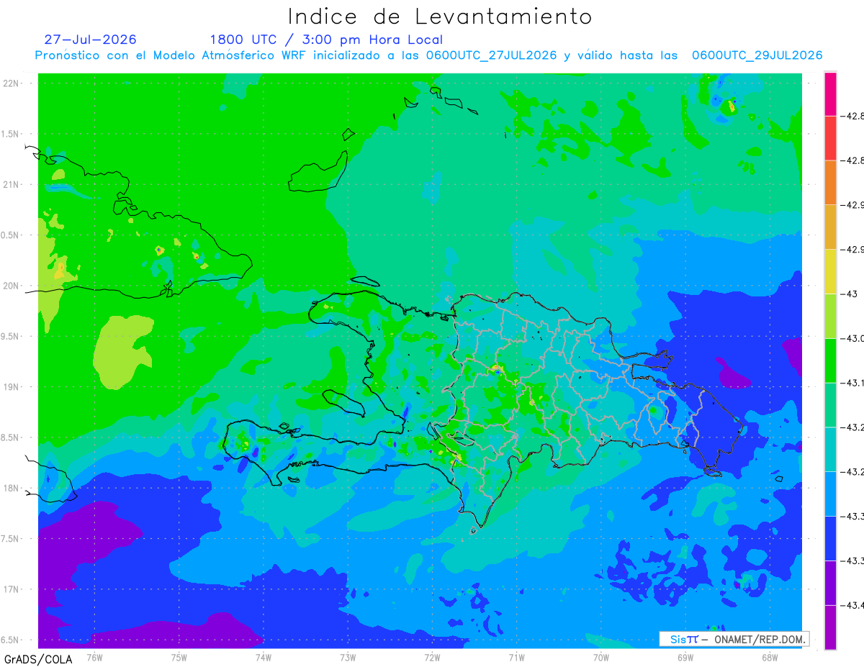Click the 'SisTT - ONAMET/REP.DOM.' credit box
Viewport: 864px width, 667px height.
click(734, 639)
